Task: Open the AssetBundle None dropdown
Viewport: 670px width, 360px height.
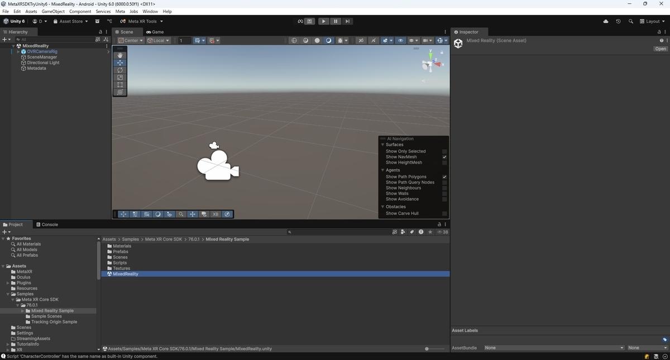Action: point(554,348)
